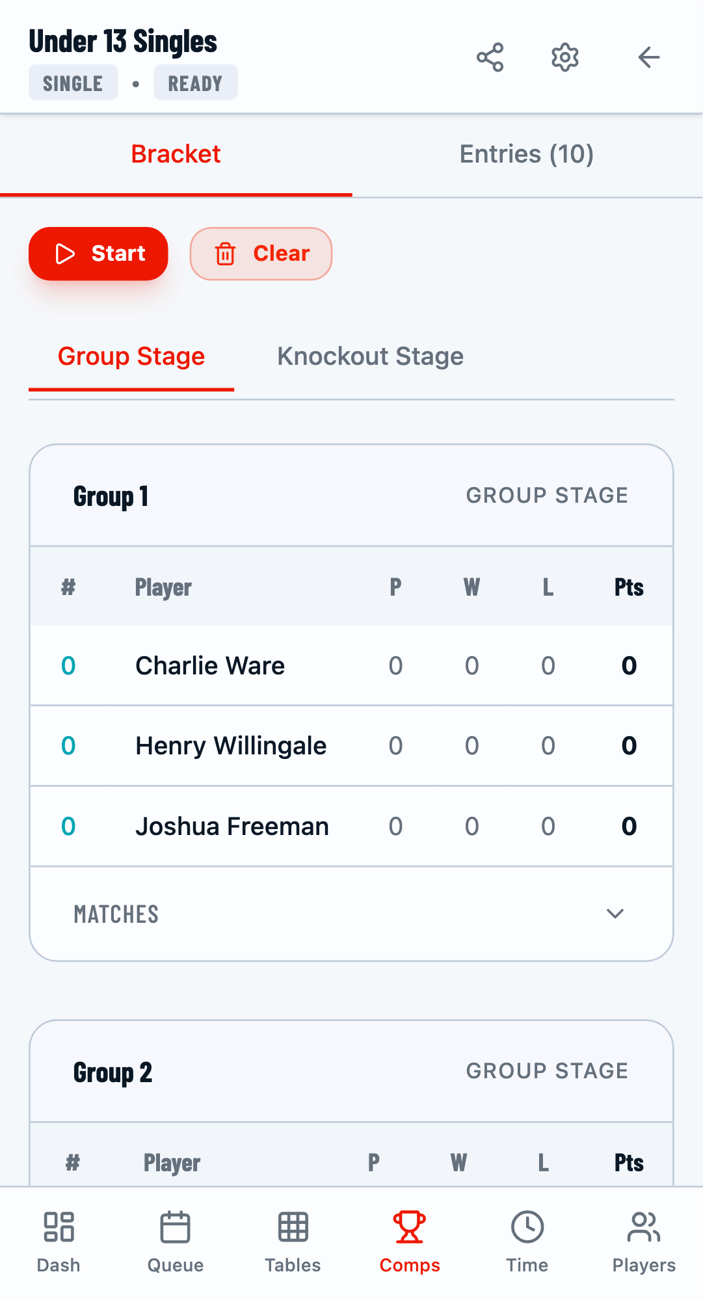Image resolution: width=703 pixels, height=1300 pixels.
Task: Select Charlie Ware in Group 1
Action: [x=209, y=665]
